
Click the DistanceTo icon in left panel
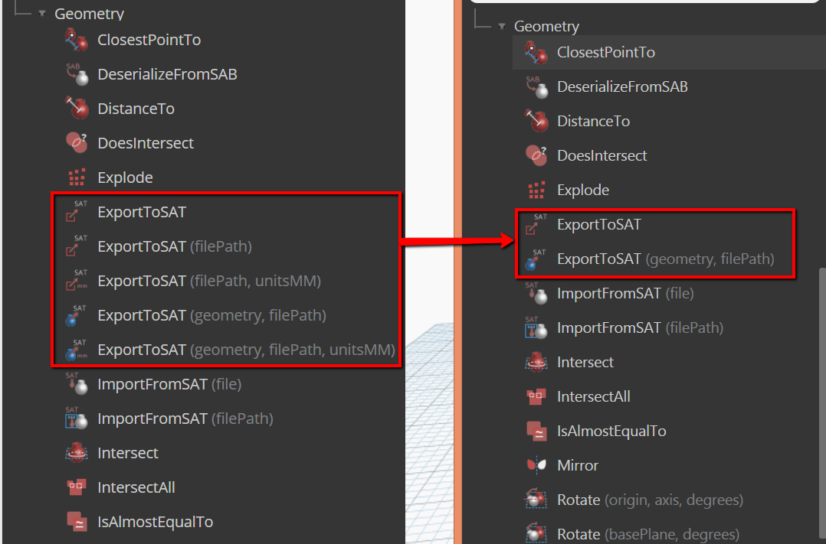click(76, 109)
